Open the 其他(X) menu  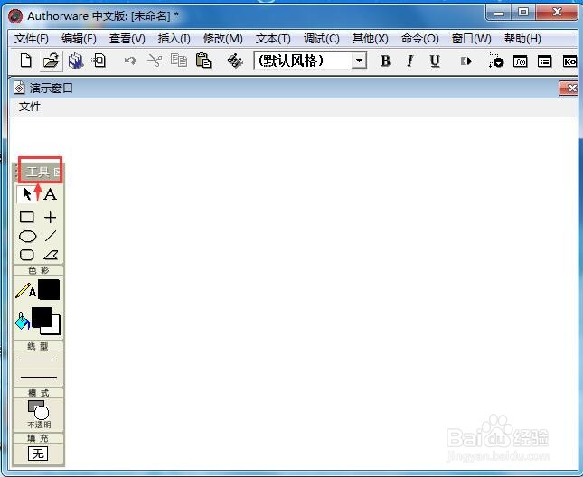(x=370, y=39)
